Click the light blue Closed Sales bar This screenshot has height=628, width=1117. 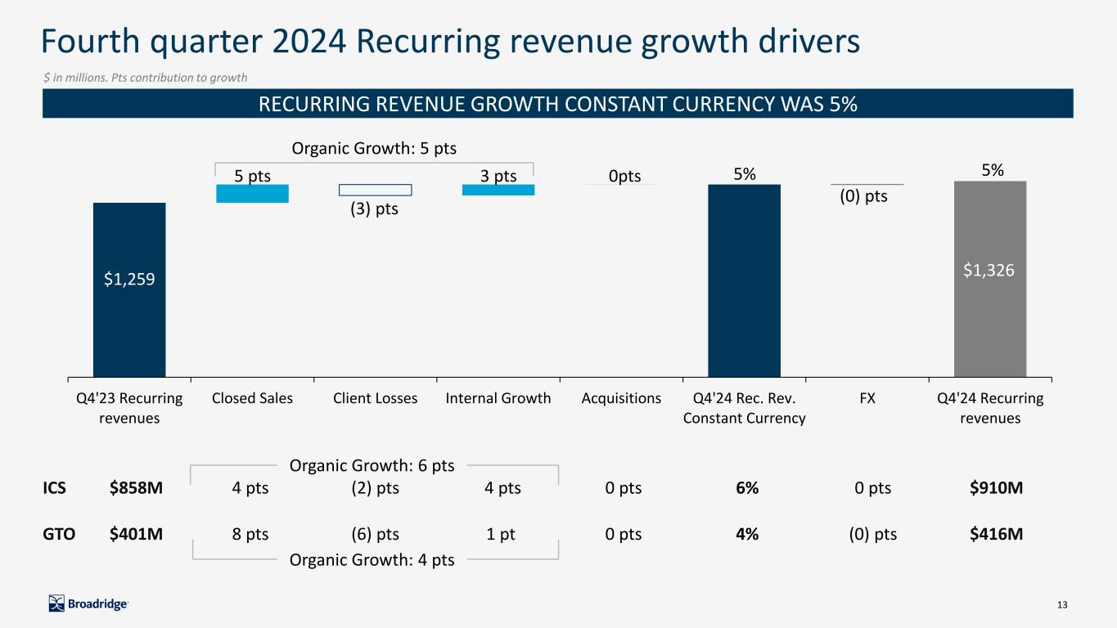252,194
